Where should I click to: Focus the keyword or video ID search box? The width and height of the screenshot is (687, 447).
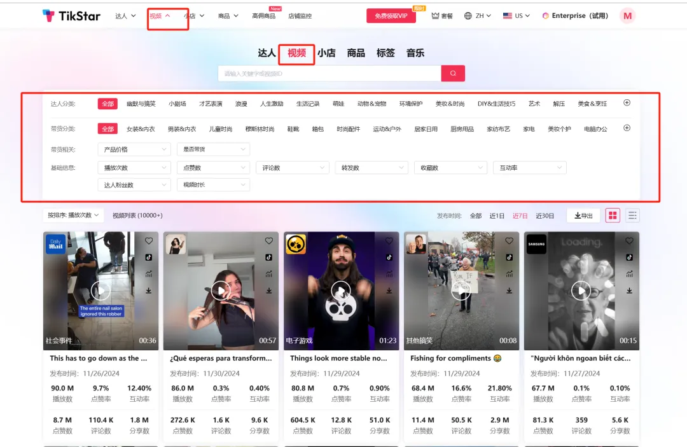click(330, 74)
